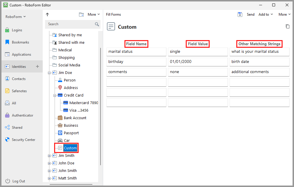The height and width of the screenshot is (187, 294).
Task: Edit the 'birthday' field name
Action: (x=136, y=62)
